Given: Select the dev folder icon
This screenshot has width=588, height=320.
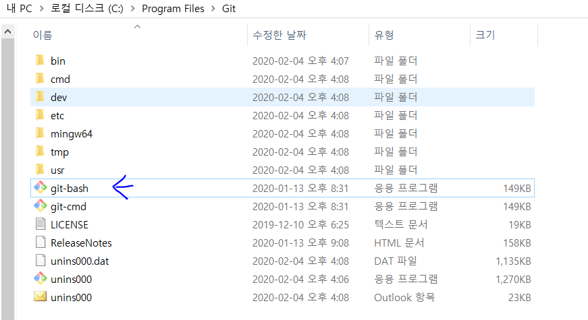Looking at the screenshot, I should pos(40,97).
